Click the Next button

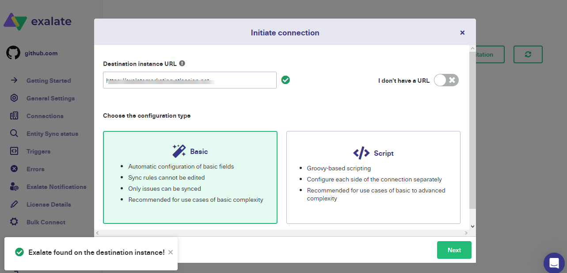click(x=454, y=250)
